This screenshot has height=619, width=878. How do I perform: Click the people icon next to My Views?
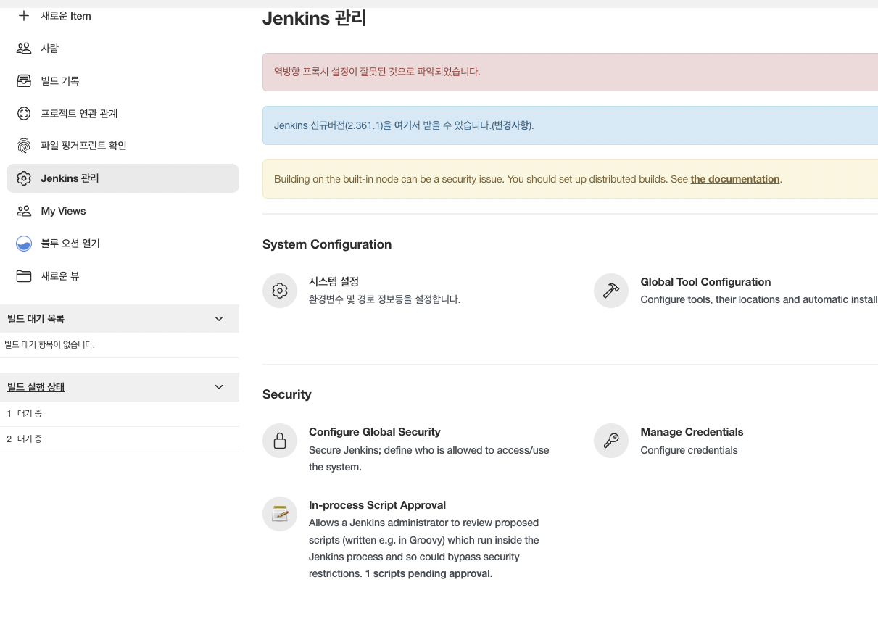pyautogui.click(x=24, y=211)
